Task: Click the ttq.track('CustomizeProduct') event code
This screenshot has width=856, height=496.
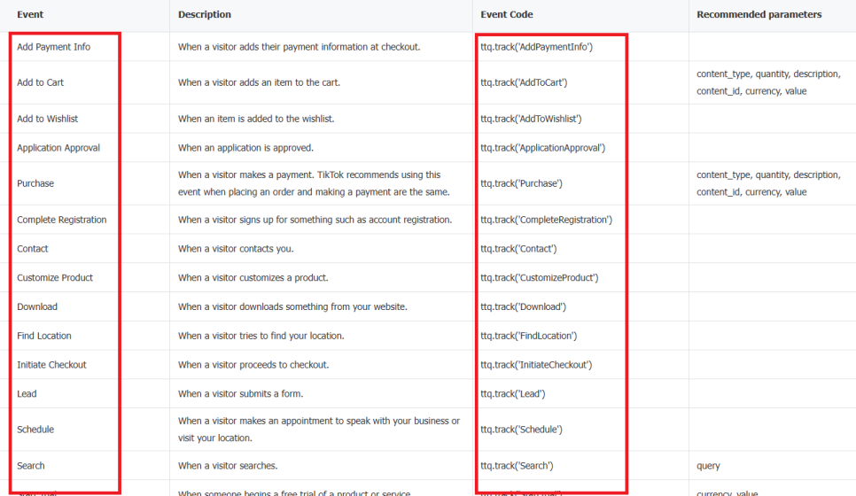Action: click(539, 278)
